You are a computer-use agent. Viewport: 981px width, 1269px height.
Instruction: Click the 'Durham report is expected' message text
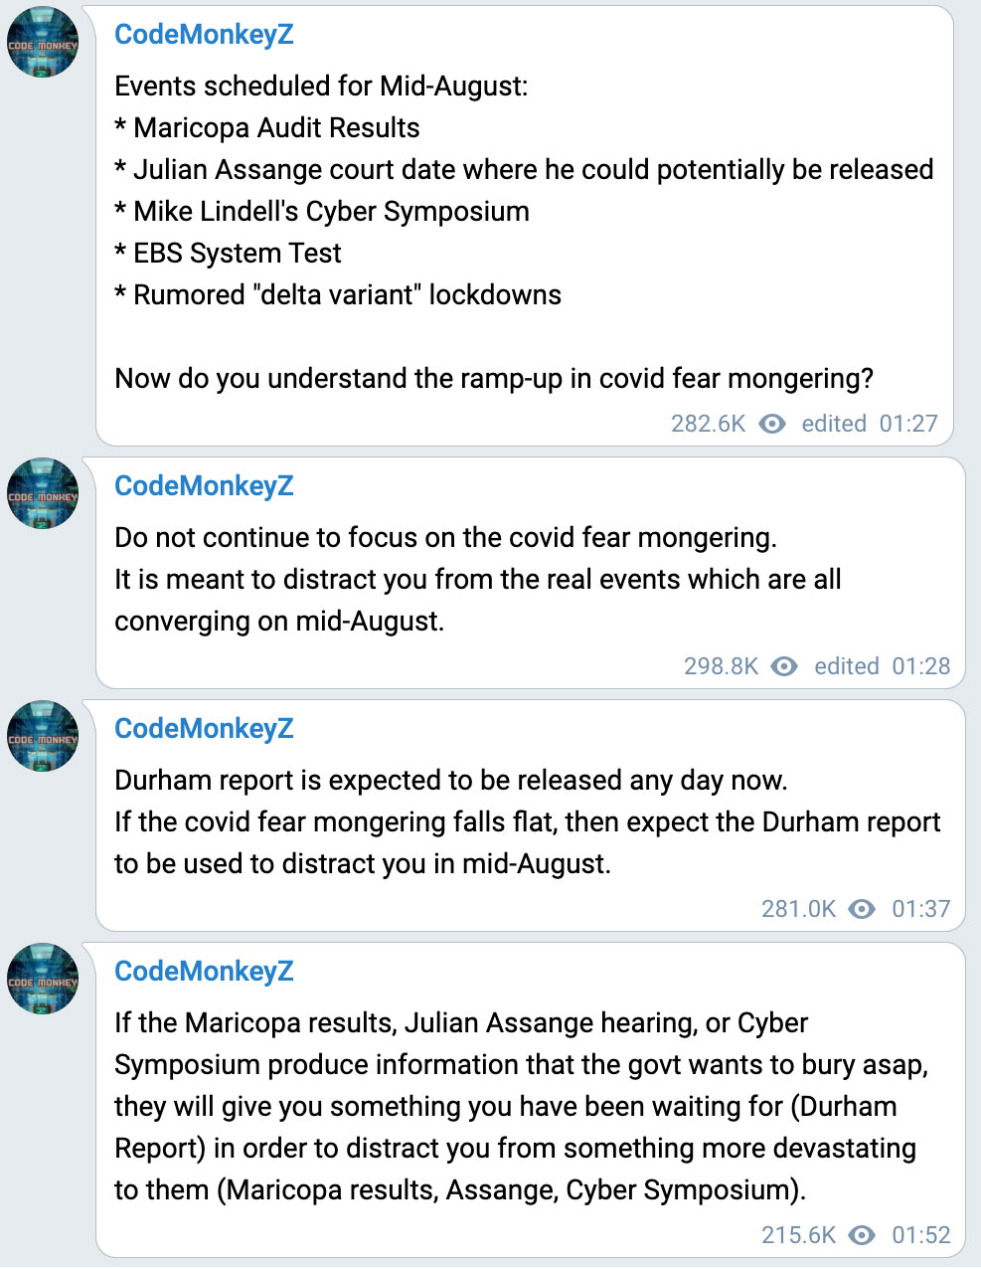tap(450, 781)
